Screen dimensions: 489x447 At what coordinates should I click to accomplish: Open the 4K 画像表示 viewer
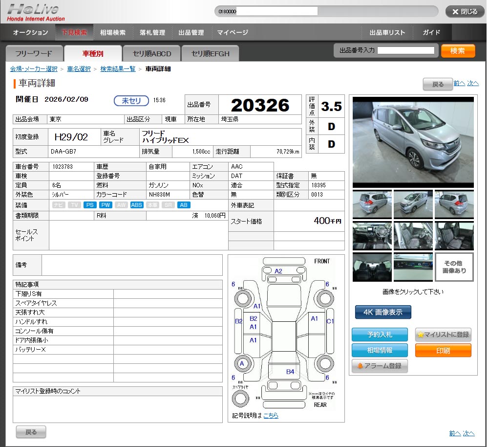coord(383,312)
